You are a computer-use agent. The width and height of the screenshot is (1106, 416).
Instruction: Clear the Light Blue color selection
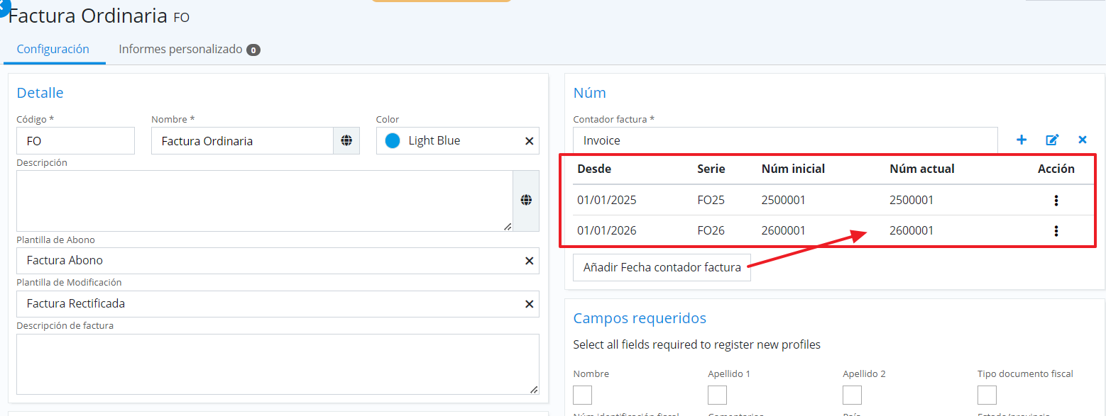coord(529,141)
